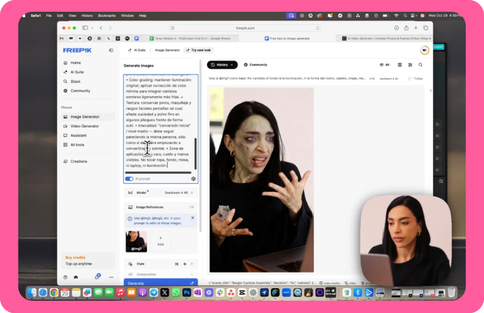Click Try new look button
Viewport: 484px width, 313px height.
198,50
